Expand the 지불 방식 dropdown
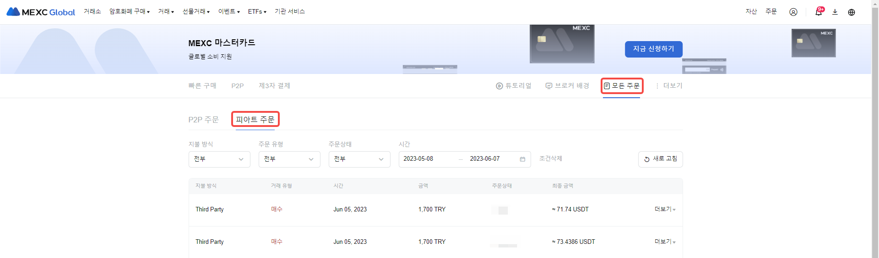This screenshot has width=879, height=258. tap(219, 159)
